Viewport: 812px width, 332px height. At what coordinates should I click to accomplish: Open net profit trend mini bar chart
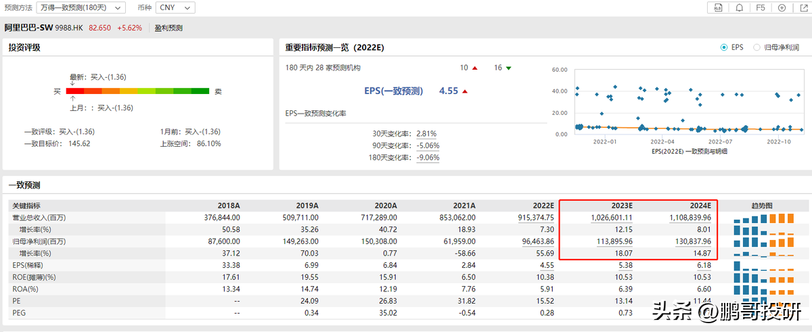[x=763, y=241]
